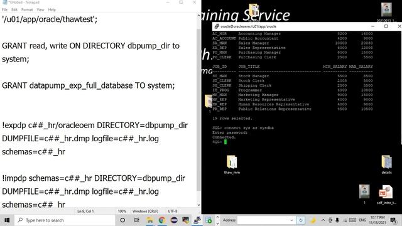The height and width of the screenshot is (226, 402).
Task: Click '100%' zoom in Notepad status bar
Action: point(122,211)
